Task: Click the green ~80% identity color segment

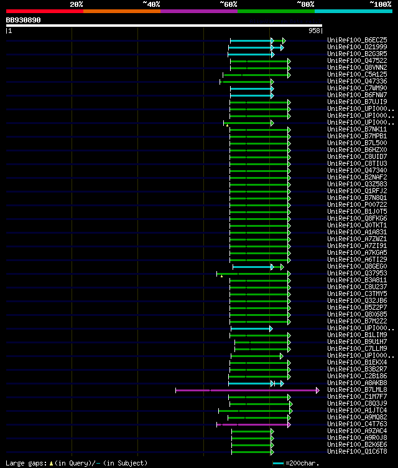Action: tap(276, 11)
